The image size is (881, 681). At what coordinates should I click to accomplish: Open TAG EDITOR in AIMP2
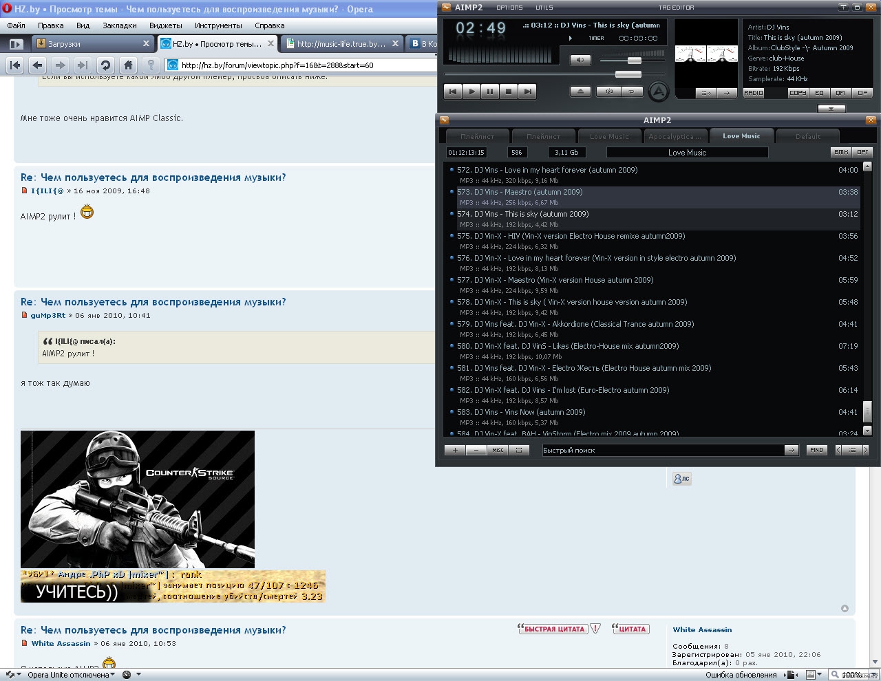(677, 8)
